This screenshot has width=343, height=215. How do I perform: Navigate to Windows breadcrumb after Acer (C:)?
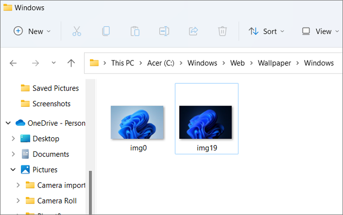tap(202, 63)
